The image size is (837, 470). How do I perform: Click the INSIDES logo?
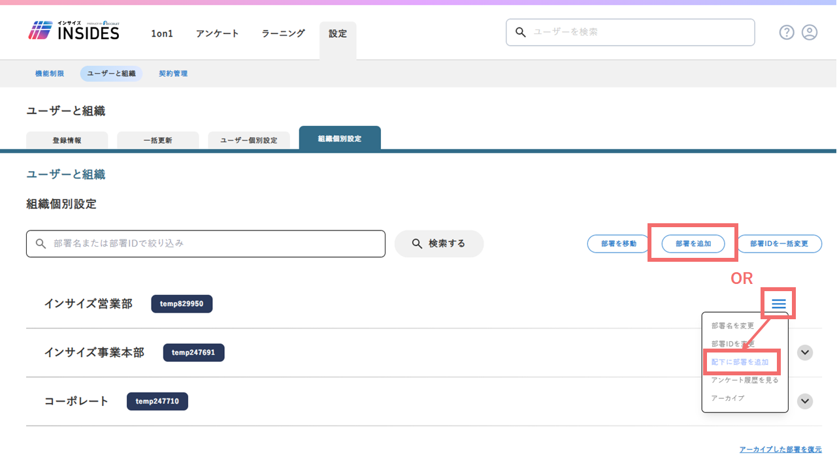tap(74, 30)
